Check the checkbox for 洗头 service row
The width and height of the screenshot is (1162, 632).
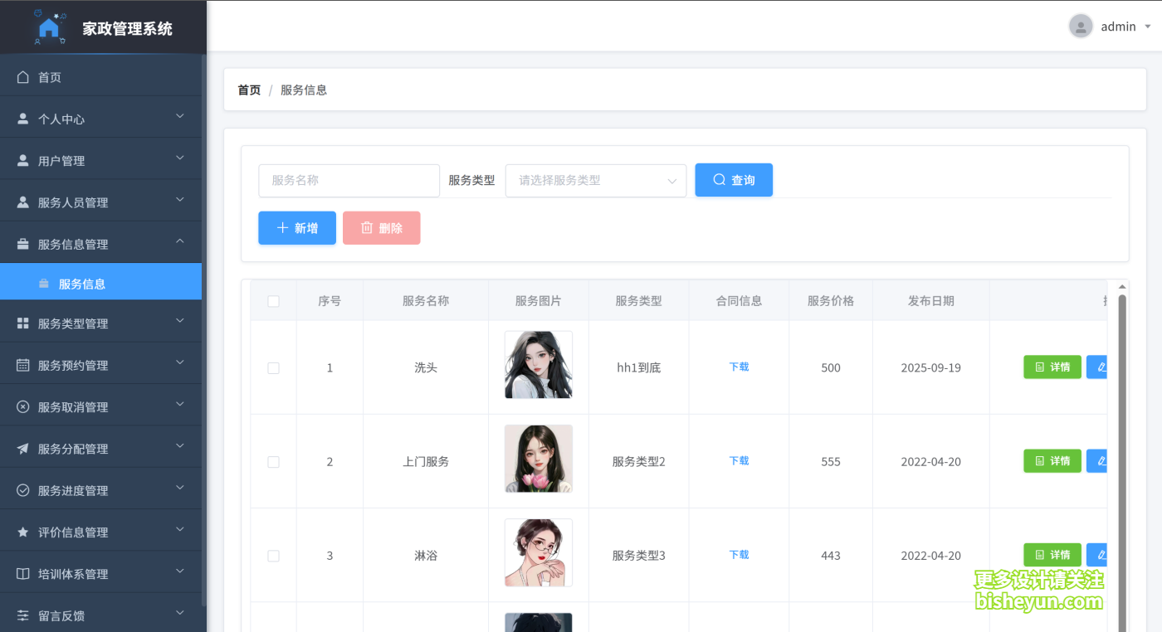[x=274, y=367]
